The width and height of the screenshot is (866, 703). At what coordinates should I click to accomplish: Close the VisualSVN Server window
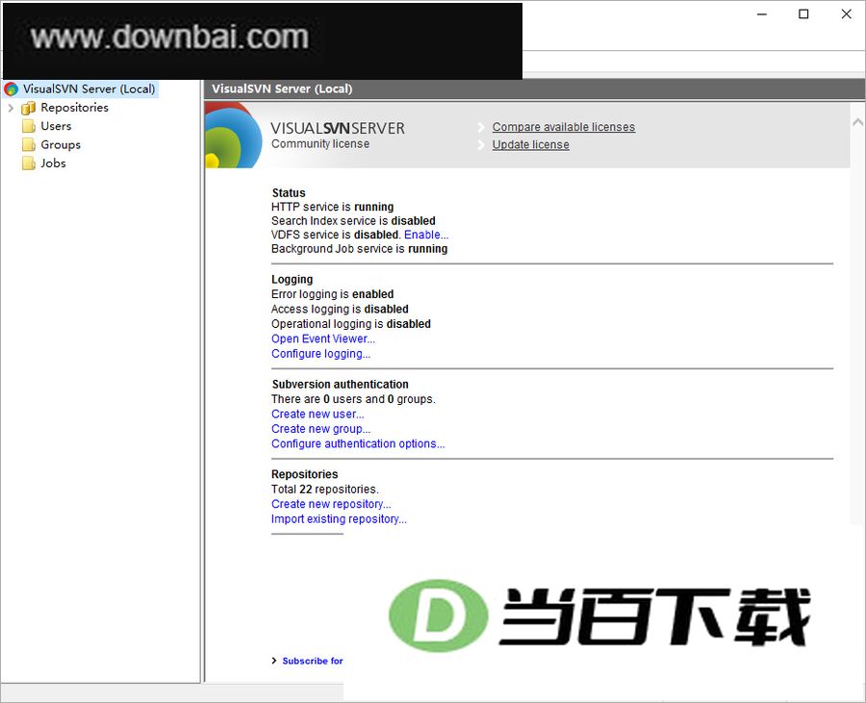pyautogui.click(x=846, y=14)
